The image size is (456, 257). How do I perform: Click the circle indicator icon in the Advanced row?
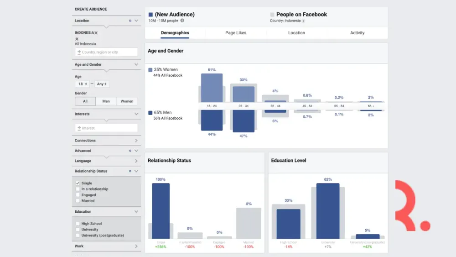pos(130,151)
